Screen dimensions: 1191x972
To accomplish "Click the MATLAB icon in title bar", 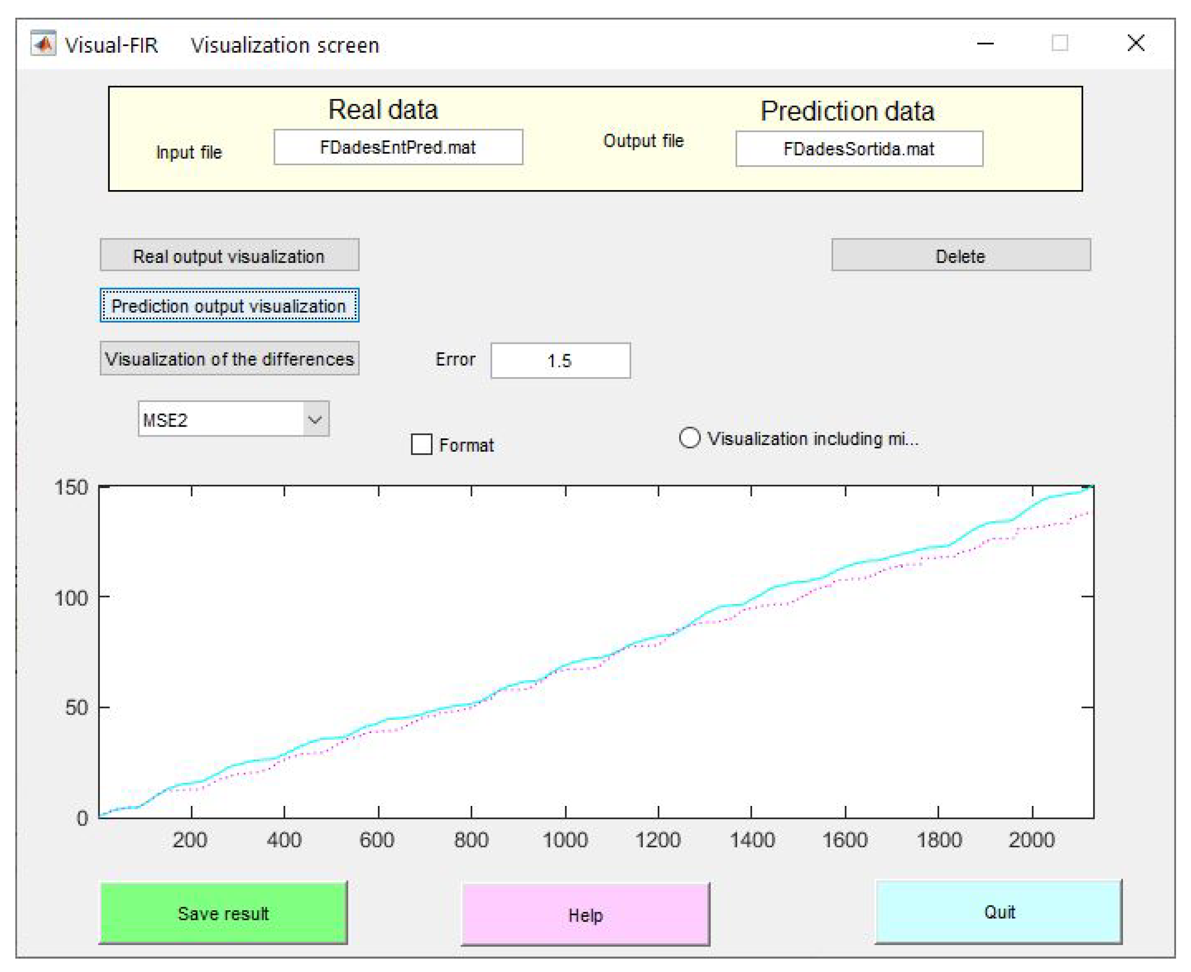I will point(43,43).
